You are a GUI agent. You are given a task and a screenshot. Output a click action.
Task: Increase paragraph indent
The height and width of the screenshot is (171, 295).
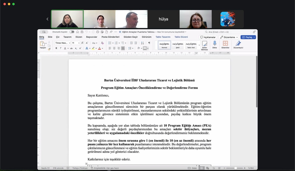coord(136,43)
